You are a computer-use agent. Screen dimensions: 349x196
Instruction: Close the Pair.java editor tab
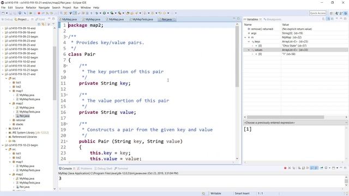tap(174, 20)
